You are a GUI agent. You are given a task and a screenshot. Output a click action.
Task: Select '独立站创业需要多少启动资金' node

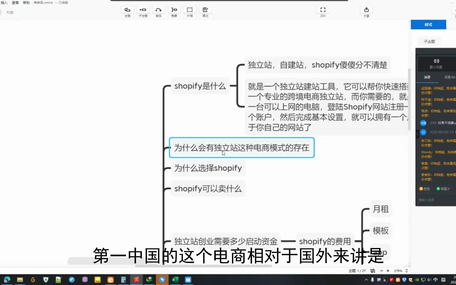(x=226, y=241)
